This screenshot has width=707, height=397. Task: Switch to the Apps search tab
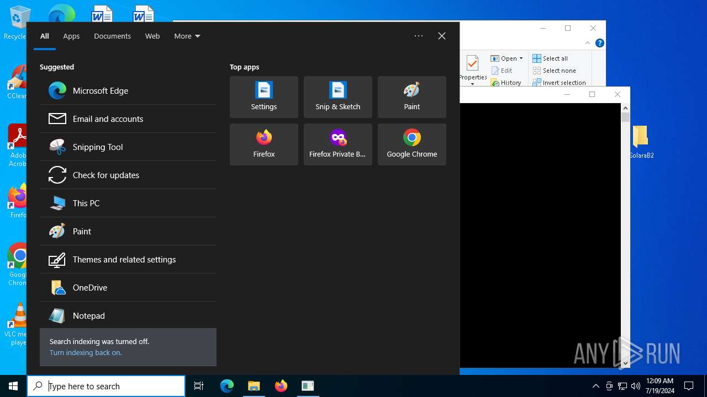[x=71, y=36]
